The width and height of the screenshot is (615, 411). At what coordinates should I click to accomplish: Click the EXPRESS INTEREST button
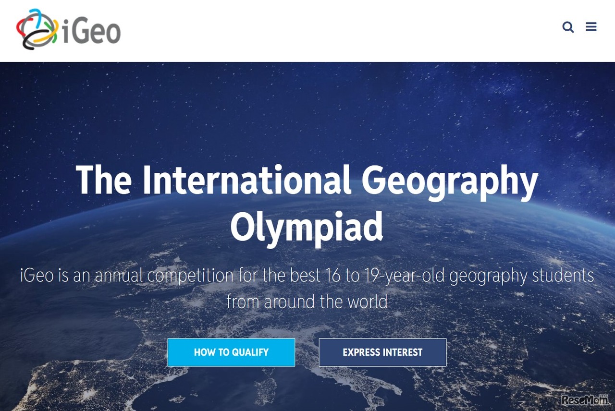[x=382, y=352]
